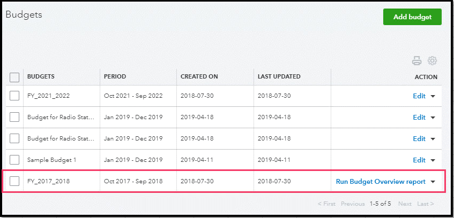
Task: Go to Next page of budgets
Action: coord(405,204)
